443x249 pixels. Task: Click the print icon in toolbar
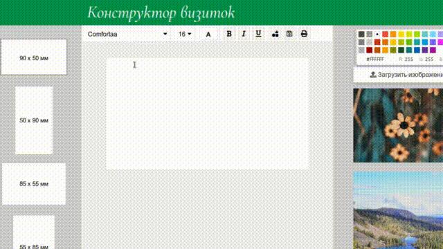click(304, 34)
